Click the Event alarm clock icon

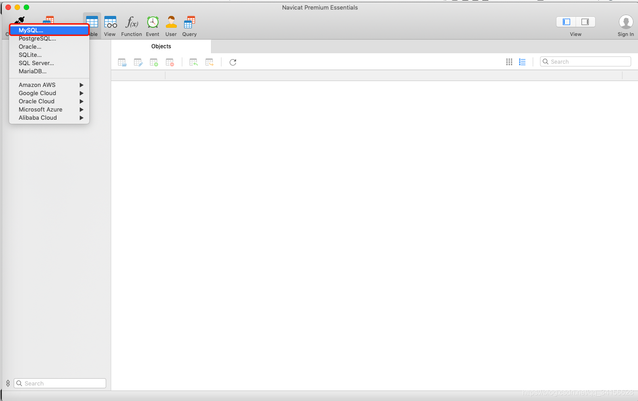(x=153, y=22)
